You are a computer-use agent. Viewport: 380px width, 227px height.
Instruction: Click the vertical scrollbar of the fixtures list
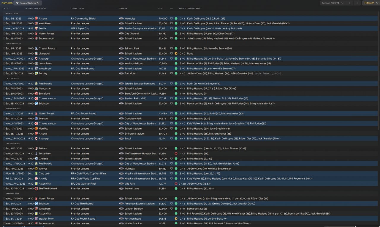coord(379,71)
